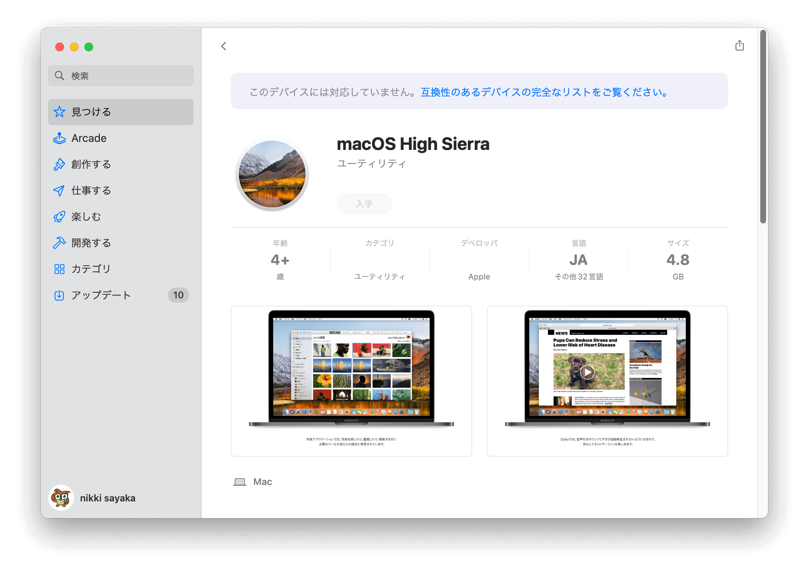This screenshot has width=809, height=572.
Task: Open the Safari news screenshot thumbnail
Action: 607,381
